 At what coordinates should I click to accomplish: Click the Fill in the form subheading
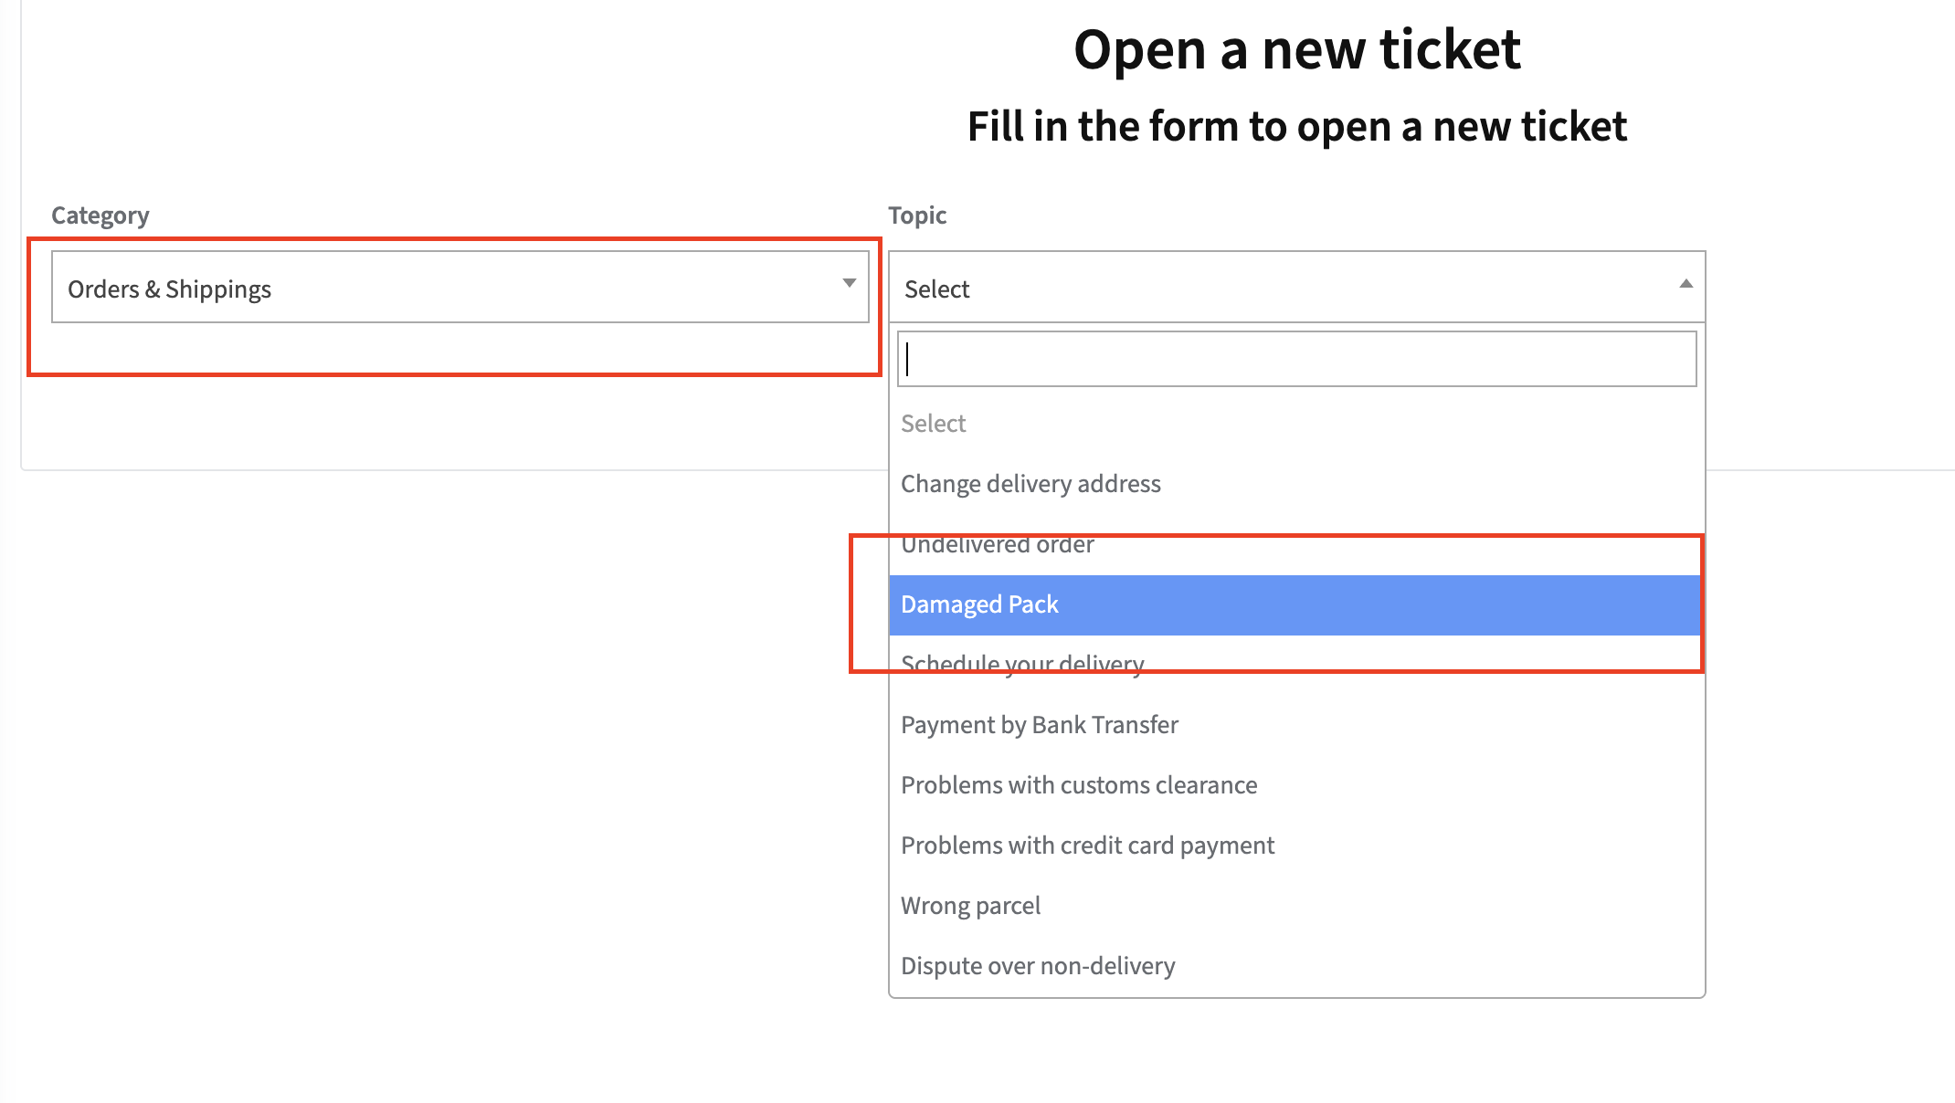point(1296,126)
